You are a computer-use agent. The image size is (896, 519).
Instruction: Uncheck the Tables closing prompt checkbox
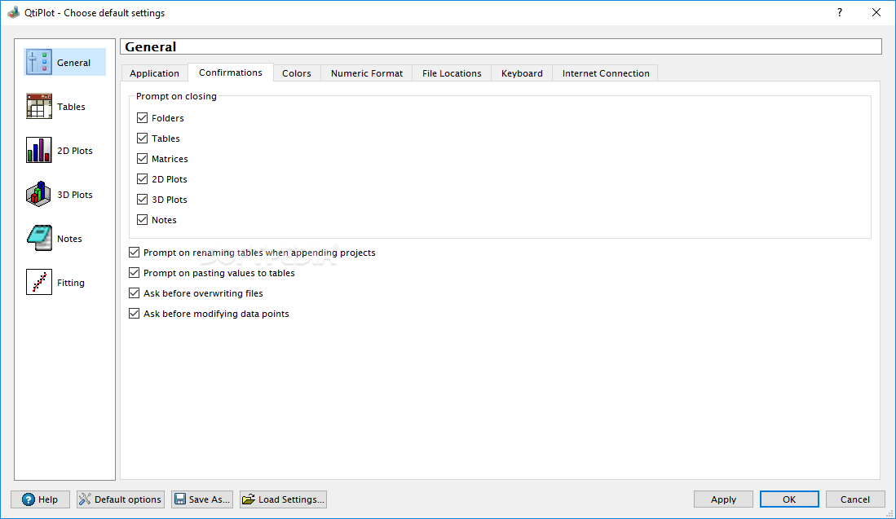click(x=143, y=139)
